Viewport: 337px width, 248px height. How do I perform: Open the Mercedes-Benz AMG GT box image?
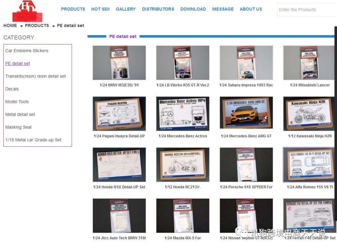click(246, 114)
